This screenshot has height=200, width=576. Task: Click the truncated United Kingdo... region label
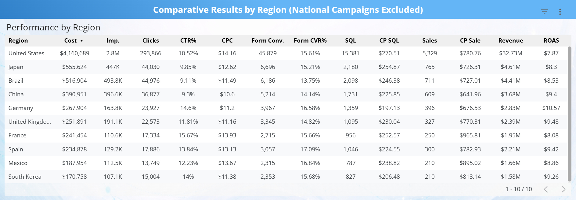coord(29,122)
